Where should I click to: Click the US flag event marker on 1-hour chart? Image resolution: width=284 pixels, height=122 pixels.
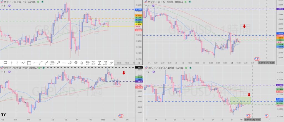coord(257,59)
